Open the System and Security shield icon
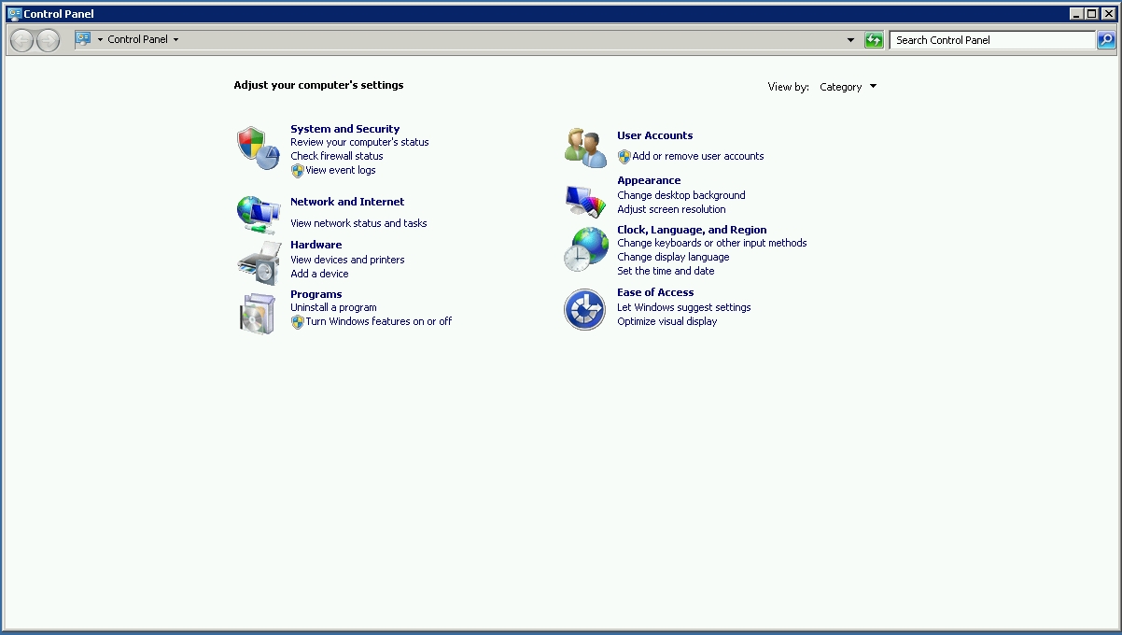The width and height of the screenshot is (1122, 635). point(258,148)
